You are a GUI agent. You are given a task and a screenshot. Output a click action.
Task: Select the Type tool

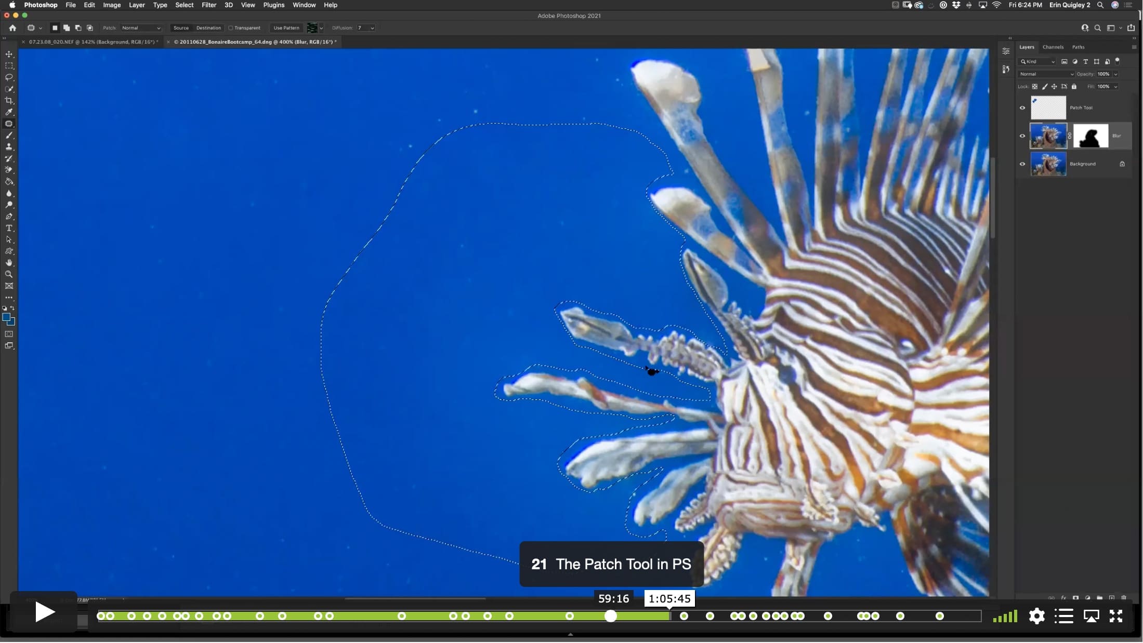9,228
